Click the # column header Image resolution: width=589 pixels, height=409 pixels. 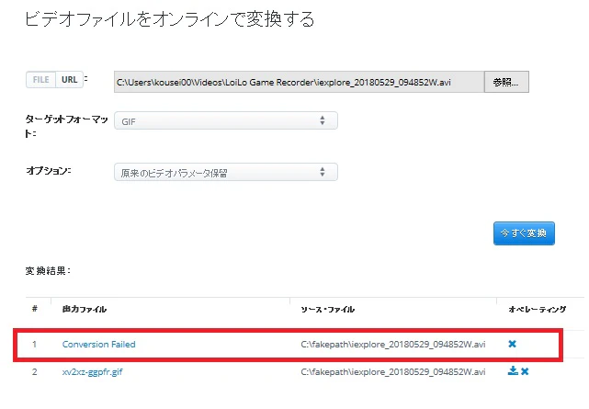tap(35, 309)
